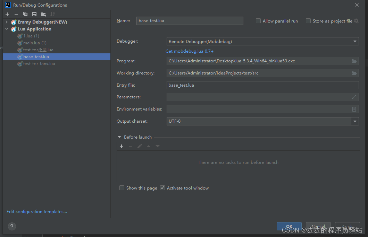Screen dimensions: 368x237
Task: Add a Before launch task
Action: pyautogui.click(x=122, y=146)
